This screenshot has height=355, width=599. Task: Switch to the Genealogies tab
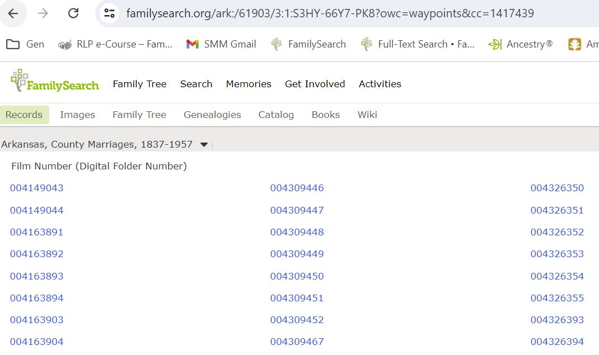(212, 115)
